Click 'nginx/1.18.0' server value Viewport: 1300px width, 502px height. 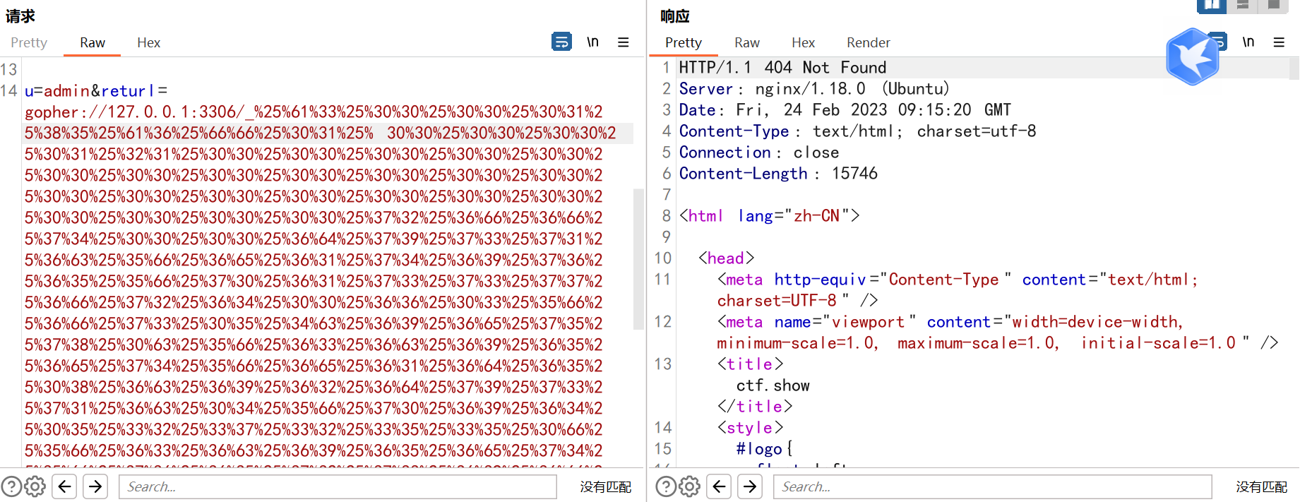(810, 89)
